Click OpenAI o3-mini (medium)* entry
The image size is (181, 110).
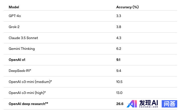pos(30,82)
